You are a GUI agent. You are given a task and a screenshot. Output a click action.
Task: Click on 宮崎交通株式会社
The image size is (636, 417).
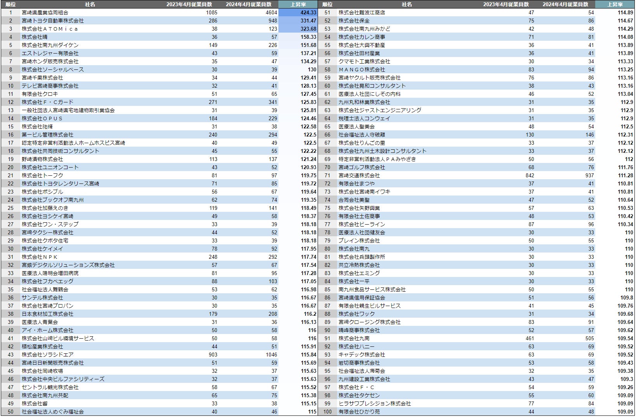coord(359,175)
